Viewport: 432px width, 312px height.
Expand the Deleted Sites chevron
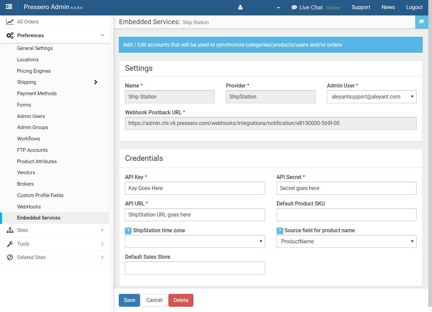click(x=102, y=257)
